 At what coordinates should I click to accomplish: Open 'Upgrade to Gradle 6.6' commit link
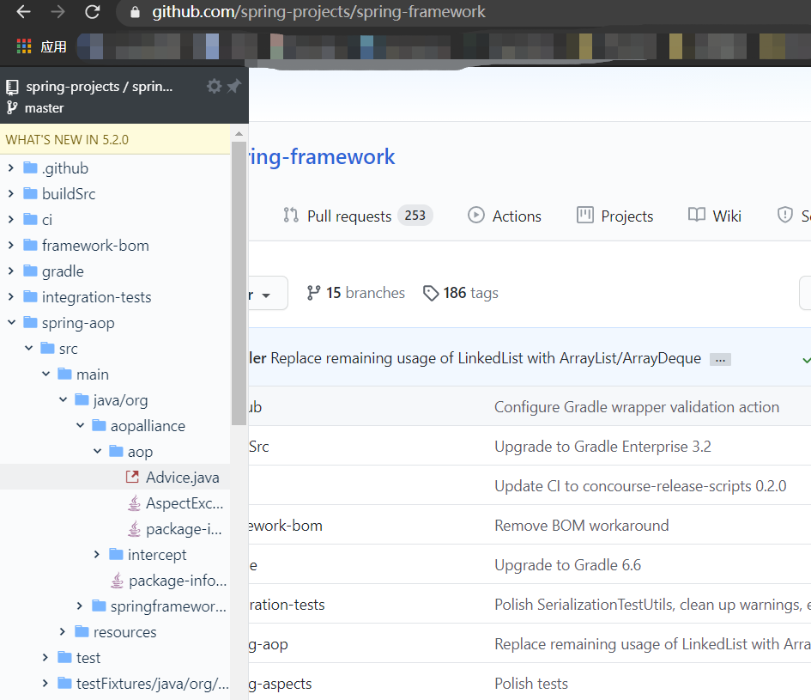pyautogui.click(x=567, y=565)
